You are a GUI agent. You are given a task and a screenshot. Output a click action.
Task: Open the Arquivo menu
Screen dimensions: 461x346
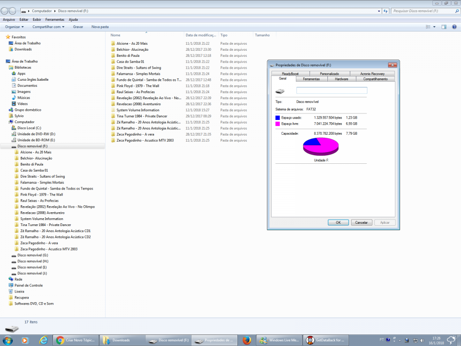[x=9, y=19]
